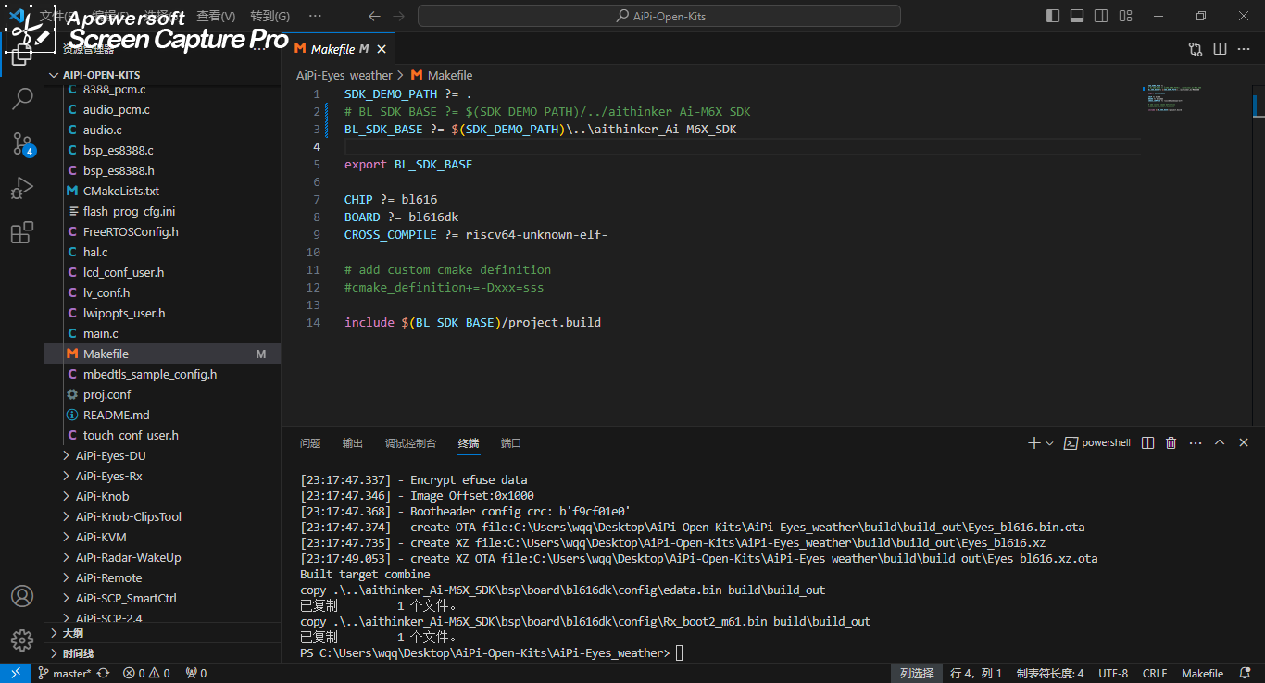Open the overflow menu ellipsis in title bar

316,16
